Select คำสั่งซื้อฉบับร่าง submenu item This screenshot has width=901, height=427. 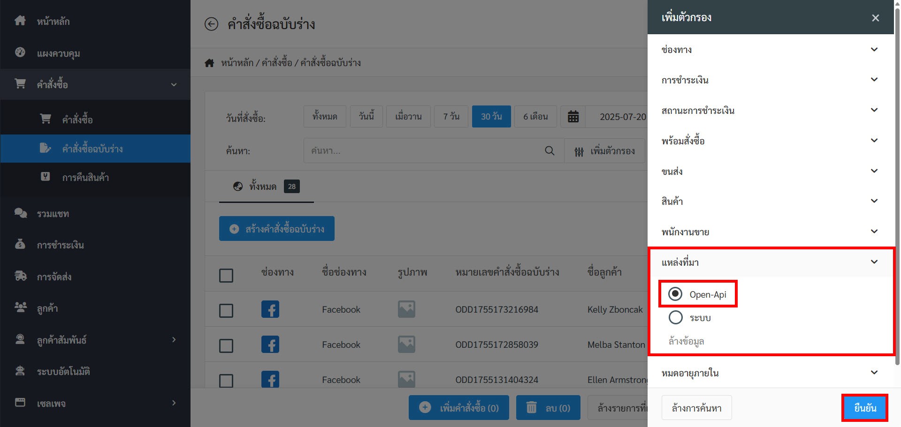click(x=95, y=149)
